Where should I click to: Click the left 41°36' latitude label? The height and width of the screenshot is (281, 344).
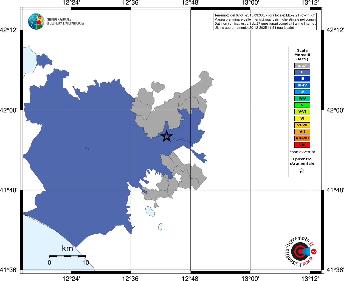(9, 270)
